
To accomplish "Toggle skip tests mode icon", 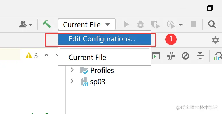I will (185, 56).
